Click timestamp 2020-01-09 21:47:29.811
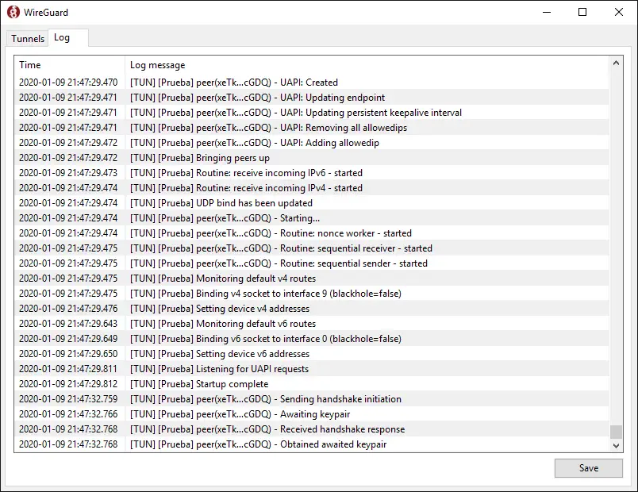Screen dimensions: 638x492 [68, 368]
